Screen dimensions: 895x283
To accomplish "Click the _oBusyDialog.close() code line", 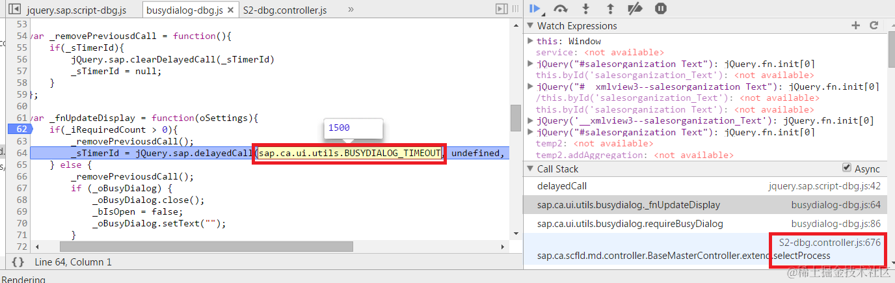I will pos(148,200).
